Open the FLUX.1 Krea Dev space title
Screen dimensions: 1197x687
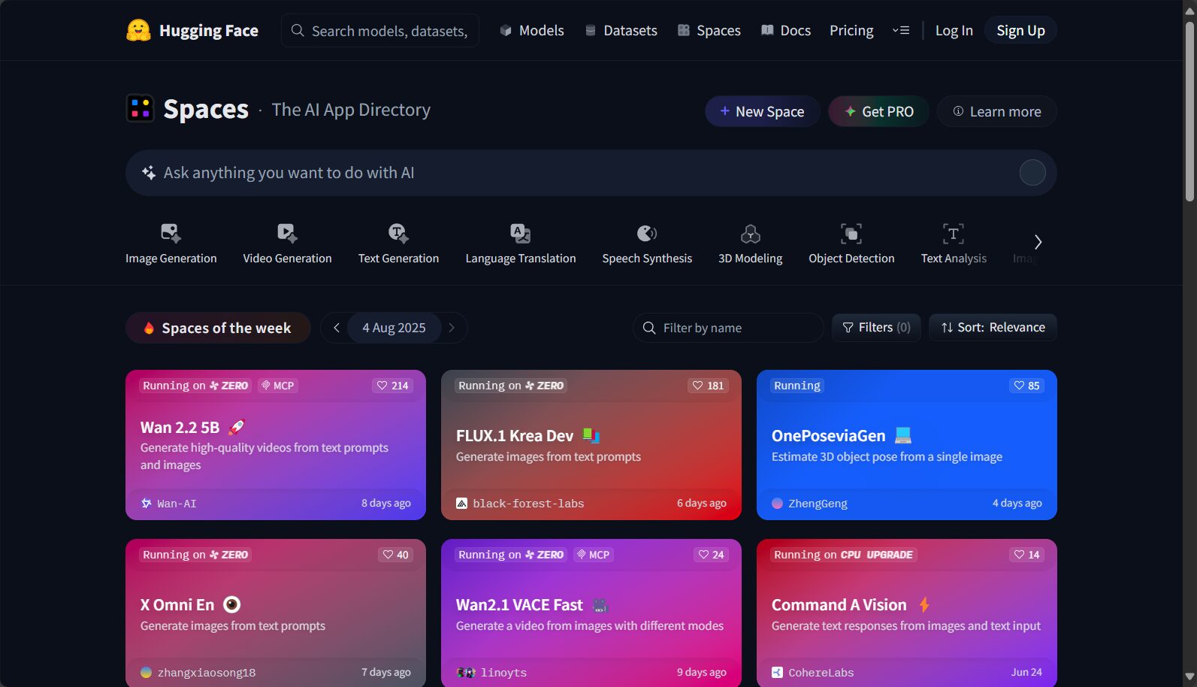pyautogui.click(x=515, y=436)
